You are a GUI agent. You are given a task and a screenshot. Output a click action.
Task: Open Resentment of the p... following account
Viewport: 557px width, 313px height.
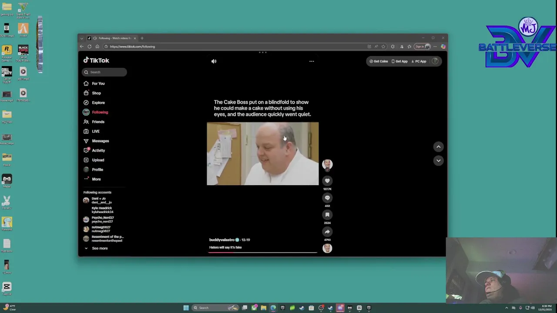[103, 239]
